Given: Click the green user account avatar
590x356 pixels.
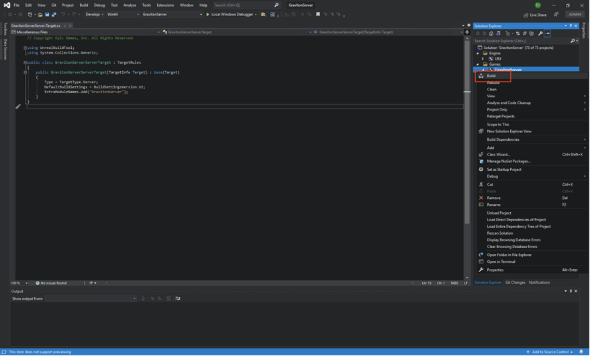Looking at the screenshot, I should point(538,5).
